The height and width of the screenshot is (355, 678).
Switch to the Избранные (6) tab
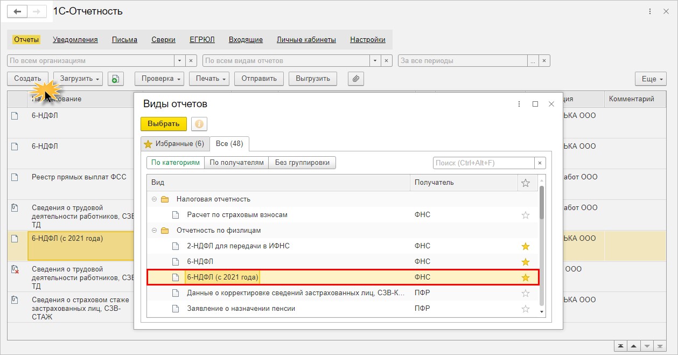174,143
